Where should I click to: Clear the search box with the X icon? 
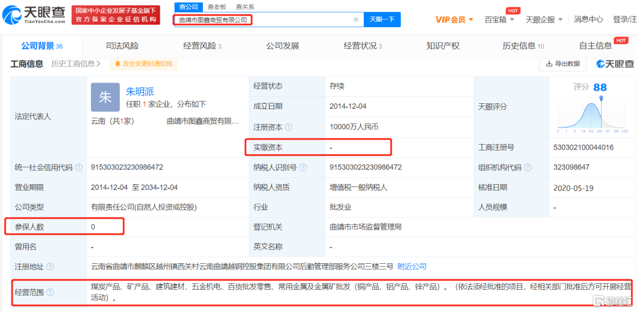[356, 19]
